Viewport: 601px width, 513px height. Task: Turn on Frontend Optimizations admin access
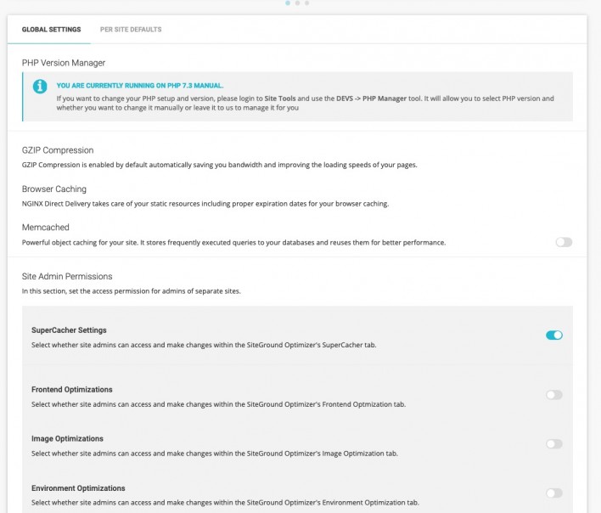tap(554, 395)
